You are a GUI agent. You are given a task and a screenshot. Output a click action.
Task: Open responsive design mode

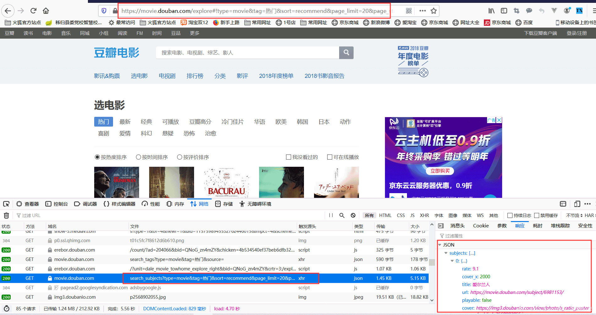[577, 204]
